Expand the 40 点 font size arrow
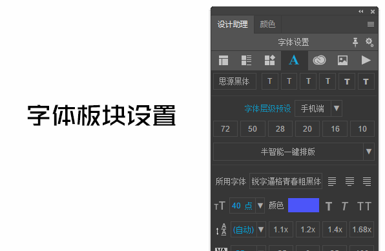Screen dimensions: 385x251 (260, 205)
